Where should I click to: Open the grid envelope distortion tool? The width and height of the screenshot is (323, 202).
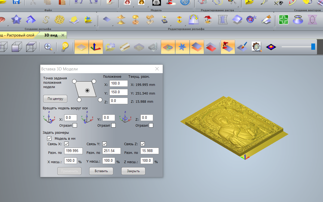click(223, 20)
